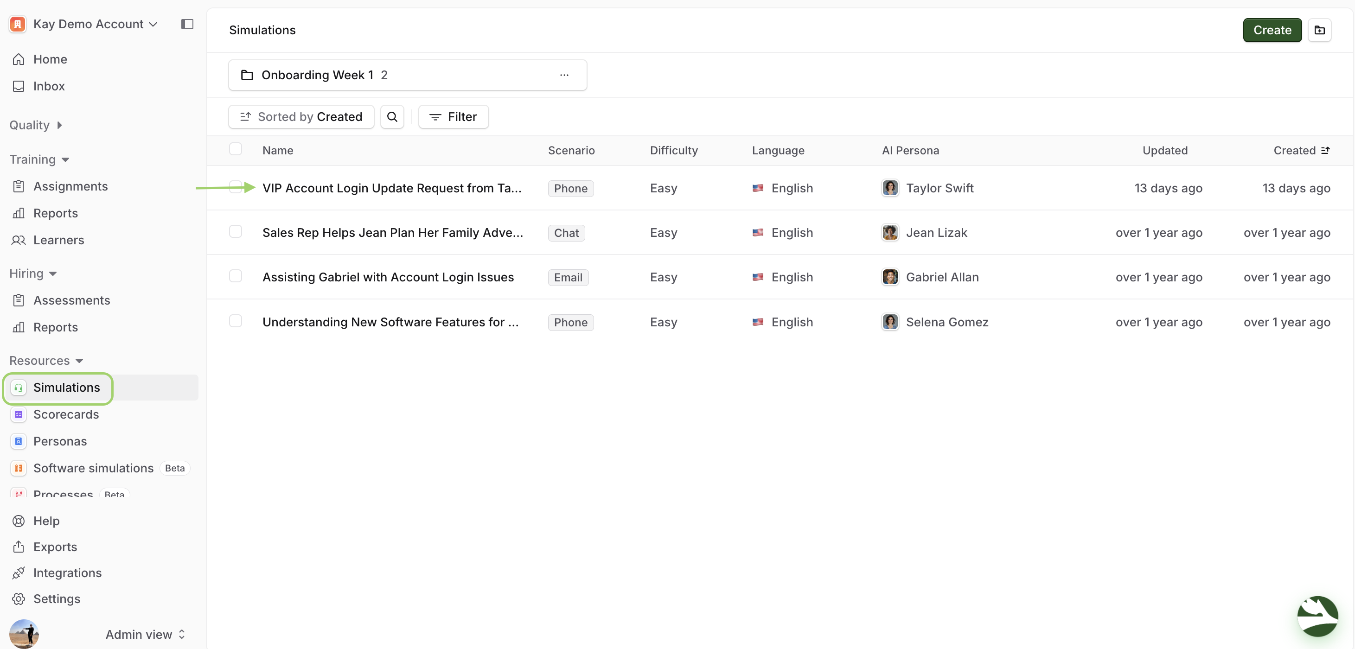The width and height of the screenshot is (1355, 649).
Task: Select Understanding New Software Features checkbox
Action: click(235, 321)
